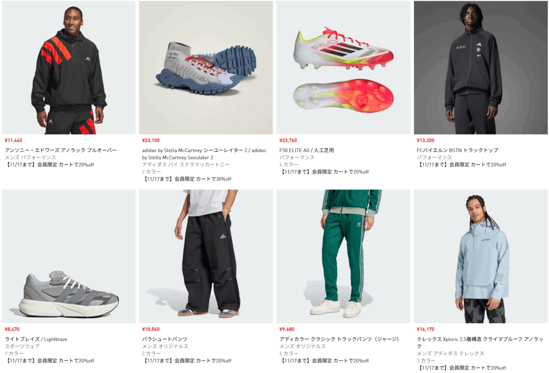Open the green Adicolor track pants photo

pos(343,256)
